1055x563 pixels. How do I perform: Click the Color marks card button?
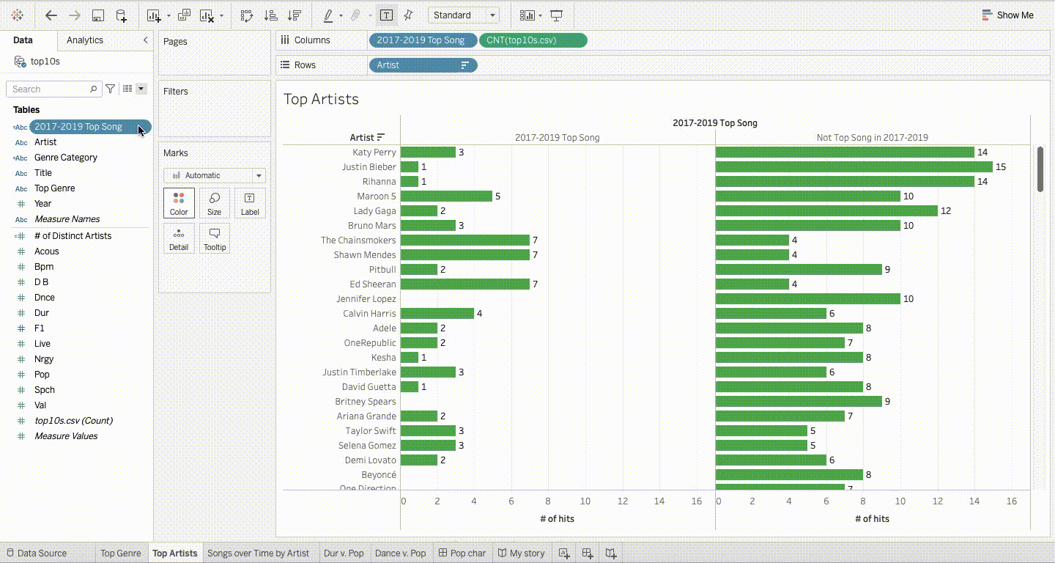click(x=179, y=203)
